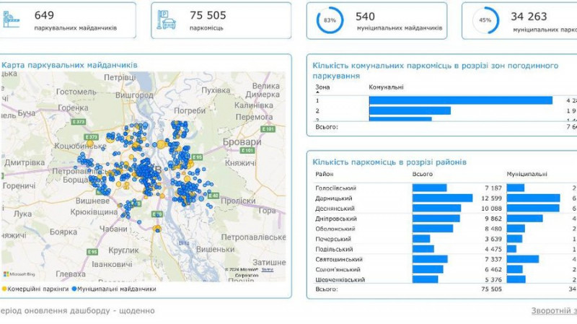The width and height of the screenshot is (577, 324).
Task: Click the Крюківщина label on the map
Action: click(x=94, y=212)
